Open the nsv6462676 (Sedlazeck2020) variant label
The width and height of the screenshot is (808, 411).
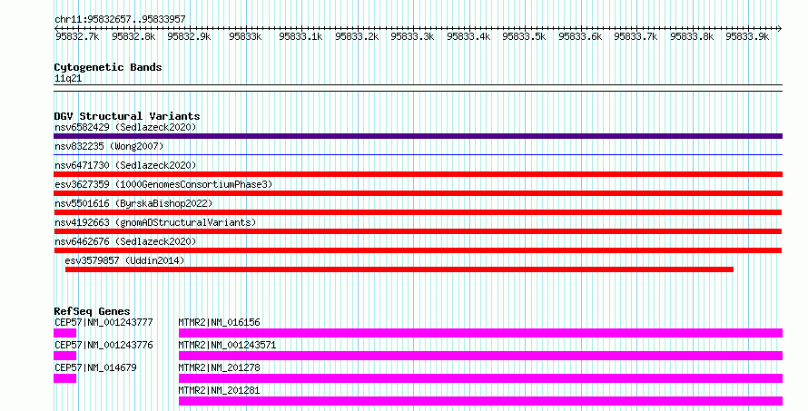125,241
